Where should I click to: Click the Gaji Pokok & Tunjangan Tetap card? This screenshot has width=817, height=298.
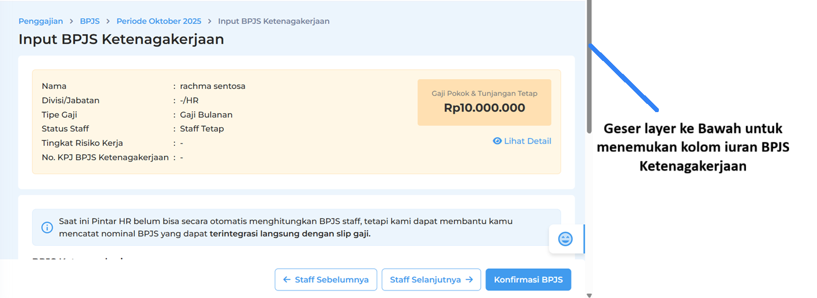[x=484, y=102]
